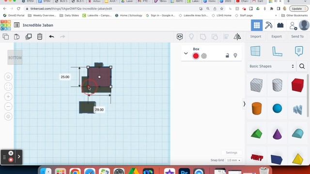Choose the striped Hole swatch
Screen dimensions: 310x174
coord(204,56)
